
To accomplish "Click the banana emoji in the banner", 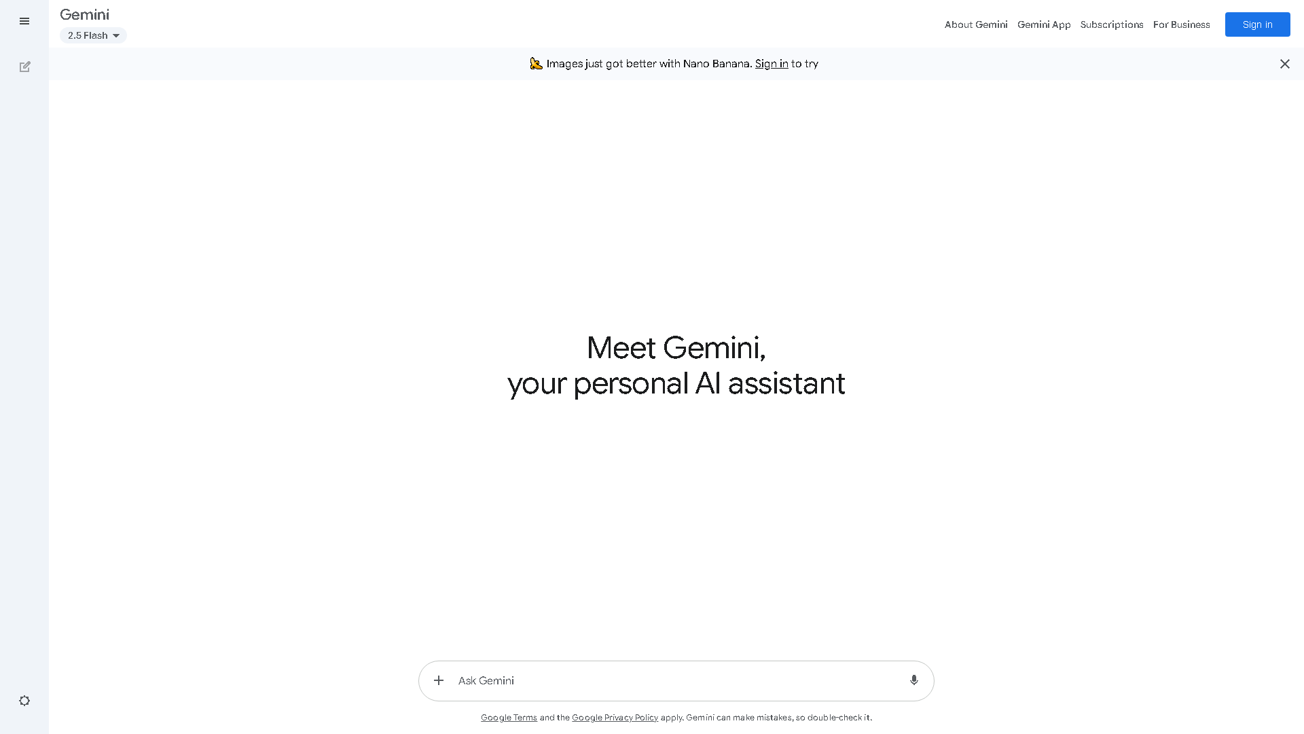I will [x=536, y=63].
